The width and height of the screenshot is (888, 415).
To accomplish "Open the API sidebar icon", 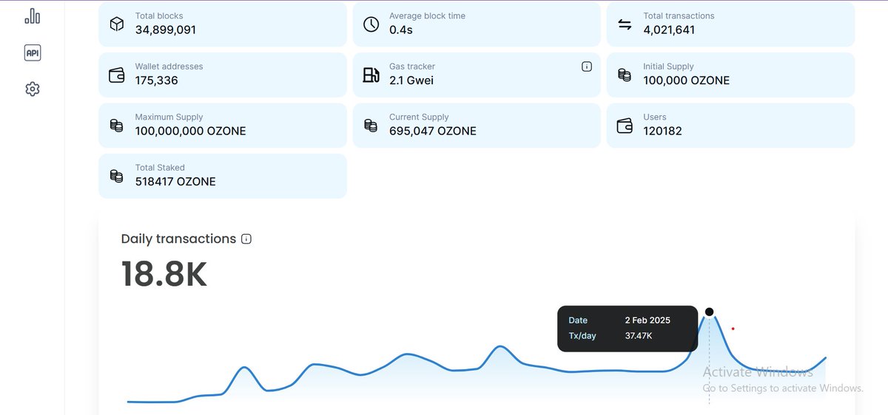I will pos(32,52).
